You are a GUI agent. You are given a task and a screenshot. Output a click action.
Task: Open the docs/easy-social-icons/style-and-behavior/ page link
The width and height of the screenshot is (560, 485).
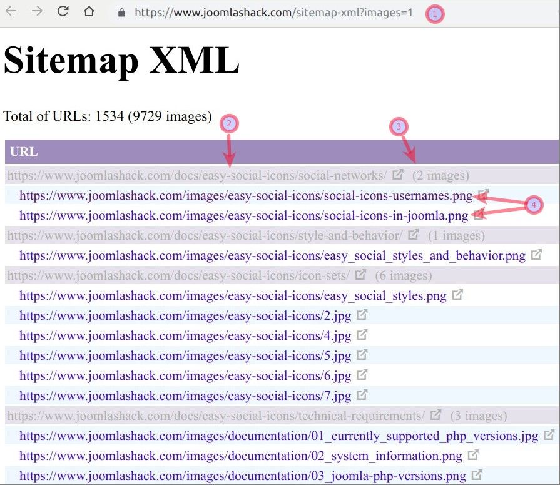pyautogui.click(x=205, y=236)
